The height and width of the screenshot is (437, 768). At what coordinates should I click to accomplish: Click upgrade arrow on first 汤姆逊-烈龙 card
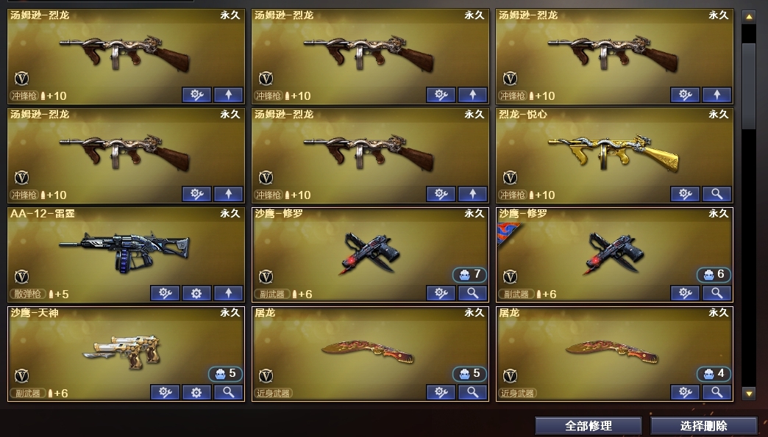pyautogui.click(x=228, y=95)
